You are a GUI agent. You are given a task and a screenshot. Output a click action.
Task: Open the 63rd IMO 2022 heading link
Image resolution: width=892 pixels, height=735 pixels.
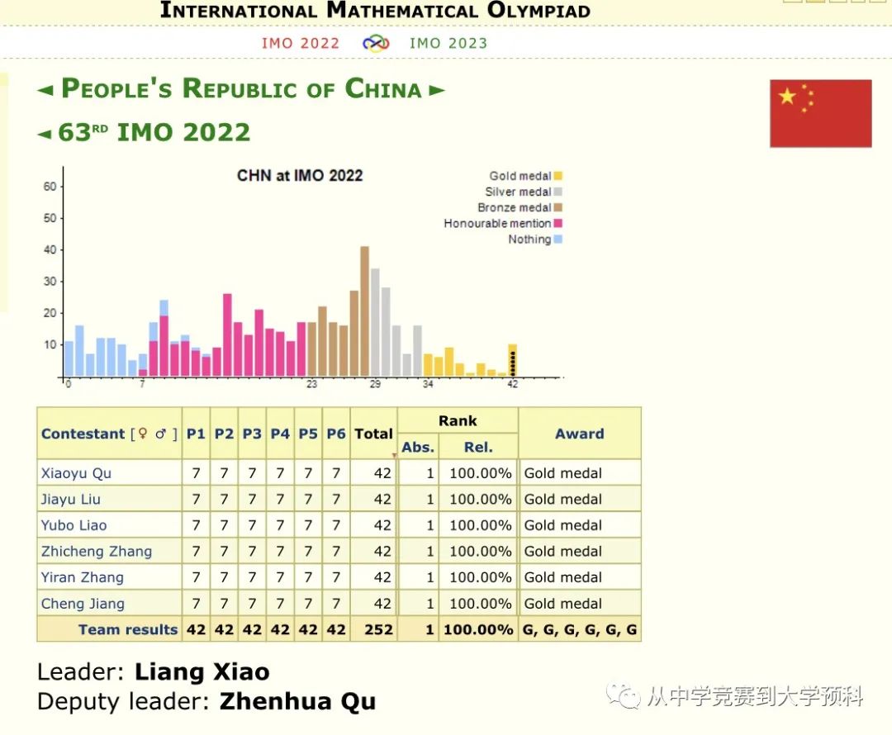pyautogui.click(x=154, y=132)
